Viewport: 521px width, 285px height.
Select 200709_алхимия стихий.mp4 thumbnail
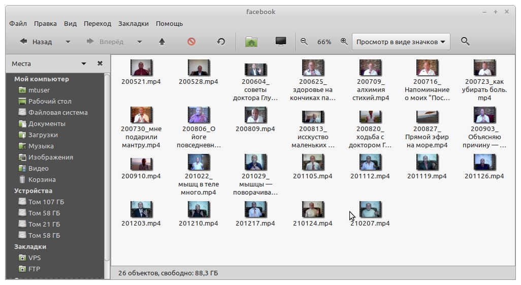[x=370, y=68]
